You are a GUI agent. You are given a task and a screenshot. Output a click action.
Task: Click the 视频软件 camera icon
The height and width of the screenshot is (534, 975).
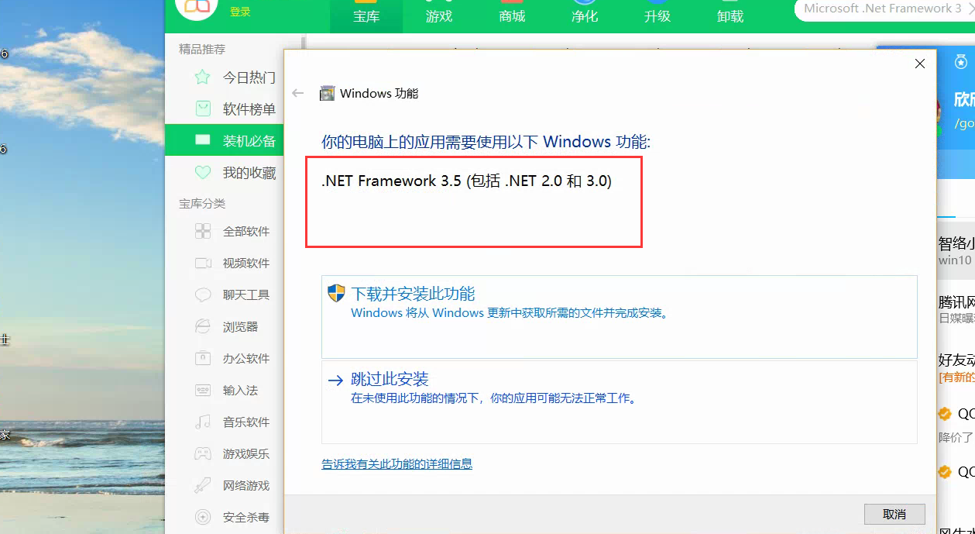click(203, 263)
